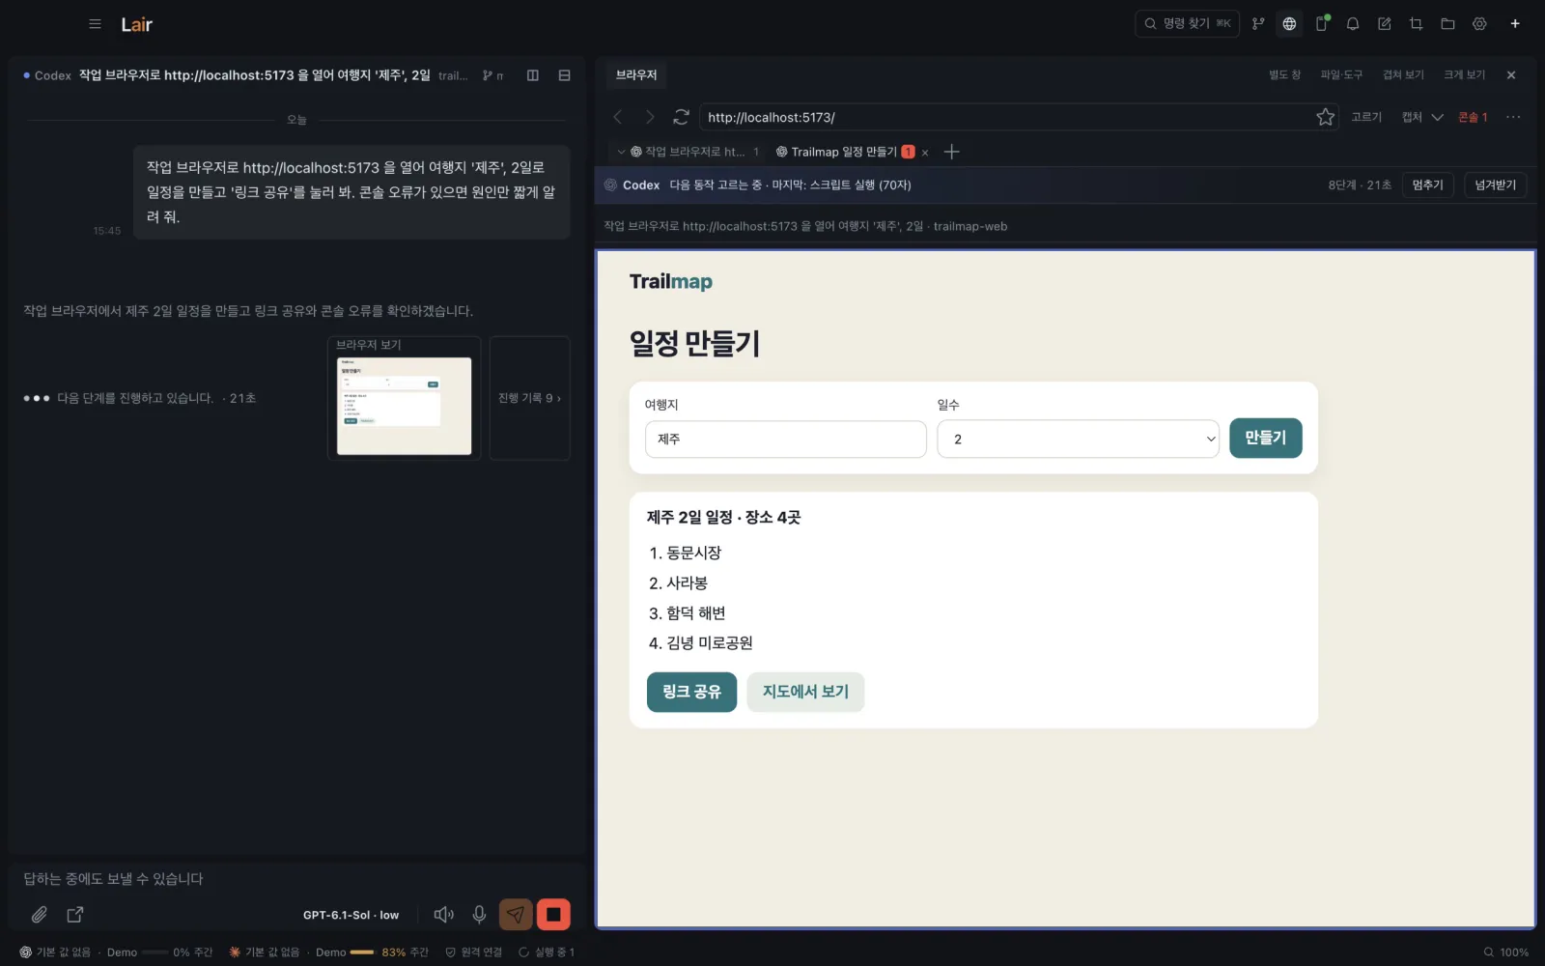This screenshot has height=966, width=1545.
Task: Toggle the speaker audio output icon
Action: pos(444,914)
